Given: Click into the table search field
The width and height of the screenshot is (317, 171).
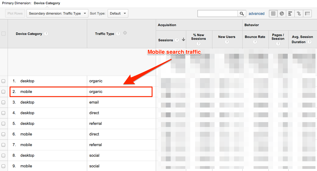Looking at the screenshot, I should point(218,13).
